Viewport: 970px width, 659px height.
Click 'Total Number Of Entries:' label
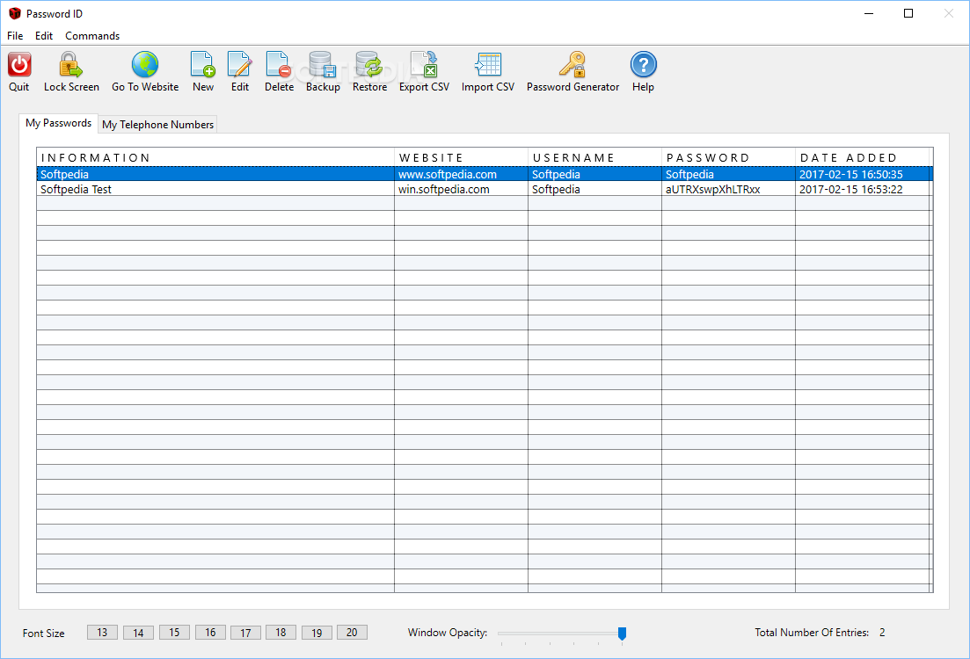coord(812,633)
